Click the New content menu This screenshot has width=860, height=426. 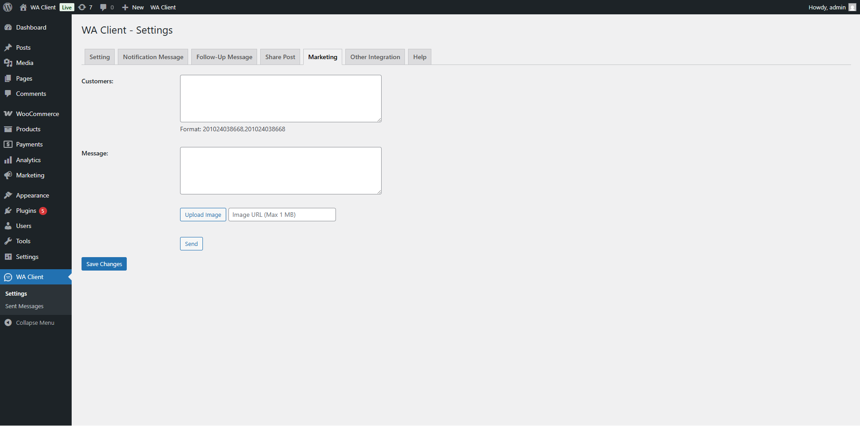click(x=133, y=7)
